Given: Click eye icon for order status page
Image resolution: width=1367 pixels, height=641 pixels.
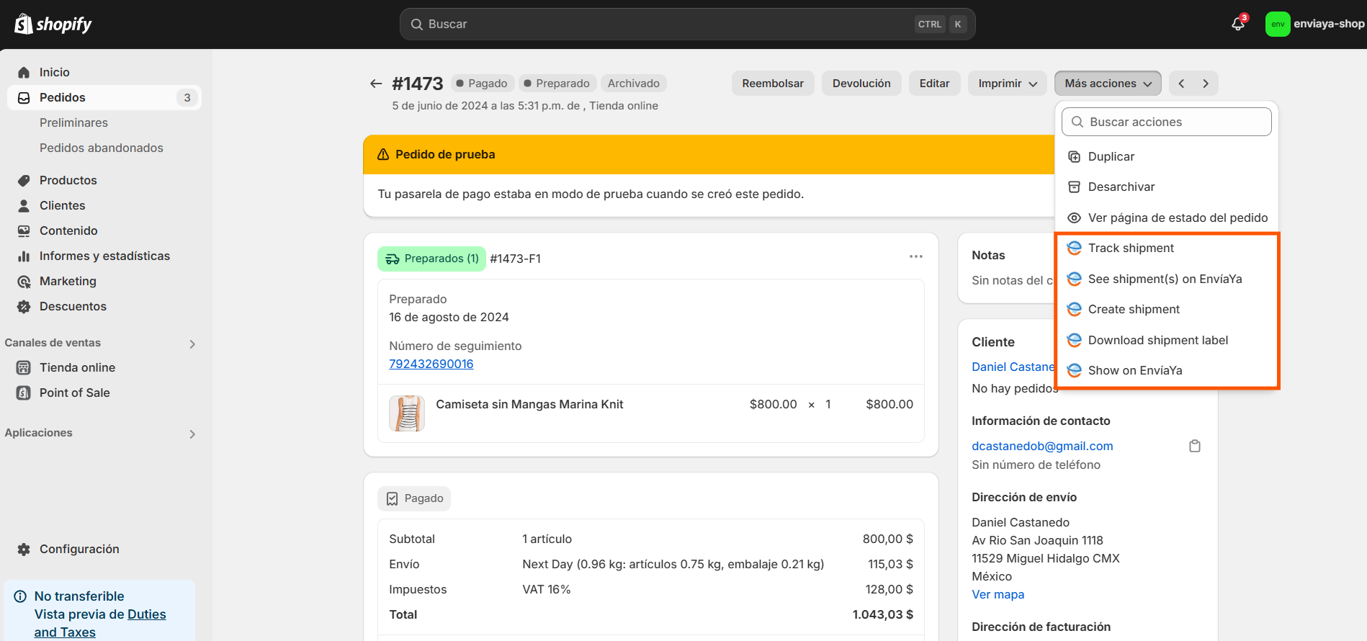Looking at the screenshot, I should 1074,218.
